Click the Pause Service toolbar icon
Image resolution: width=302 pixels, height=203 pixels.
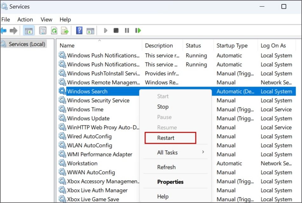tap(127, 30)
